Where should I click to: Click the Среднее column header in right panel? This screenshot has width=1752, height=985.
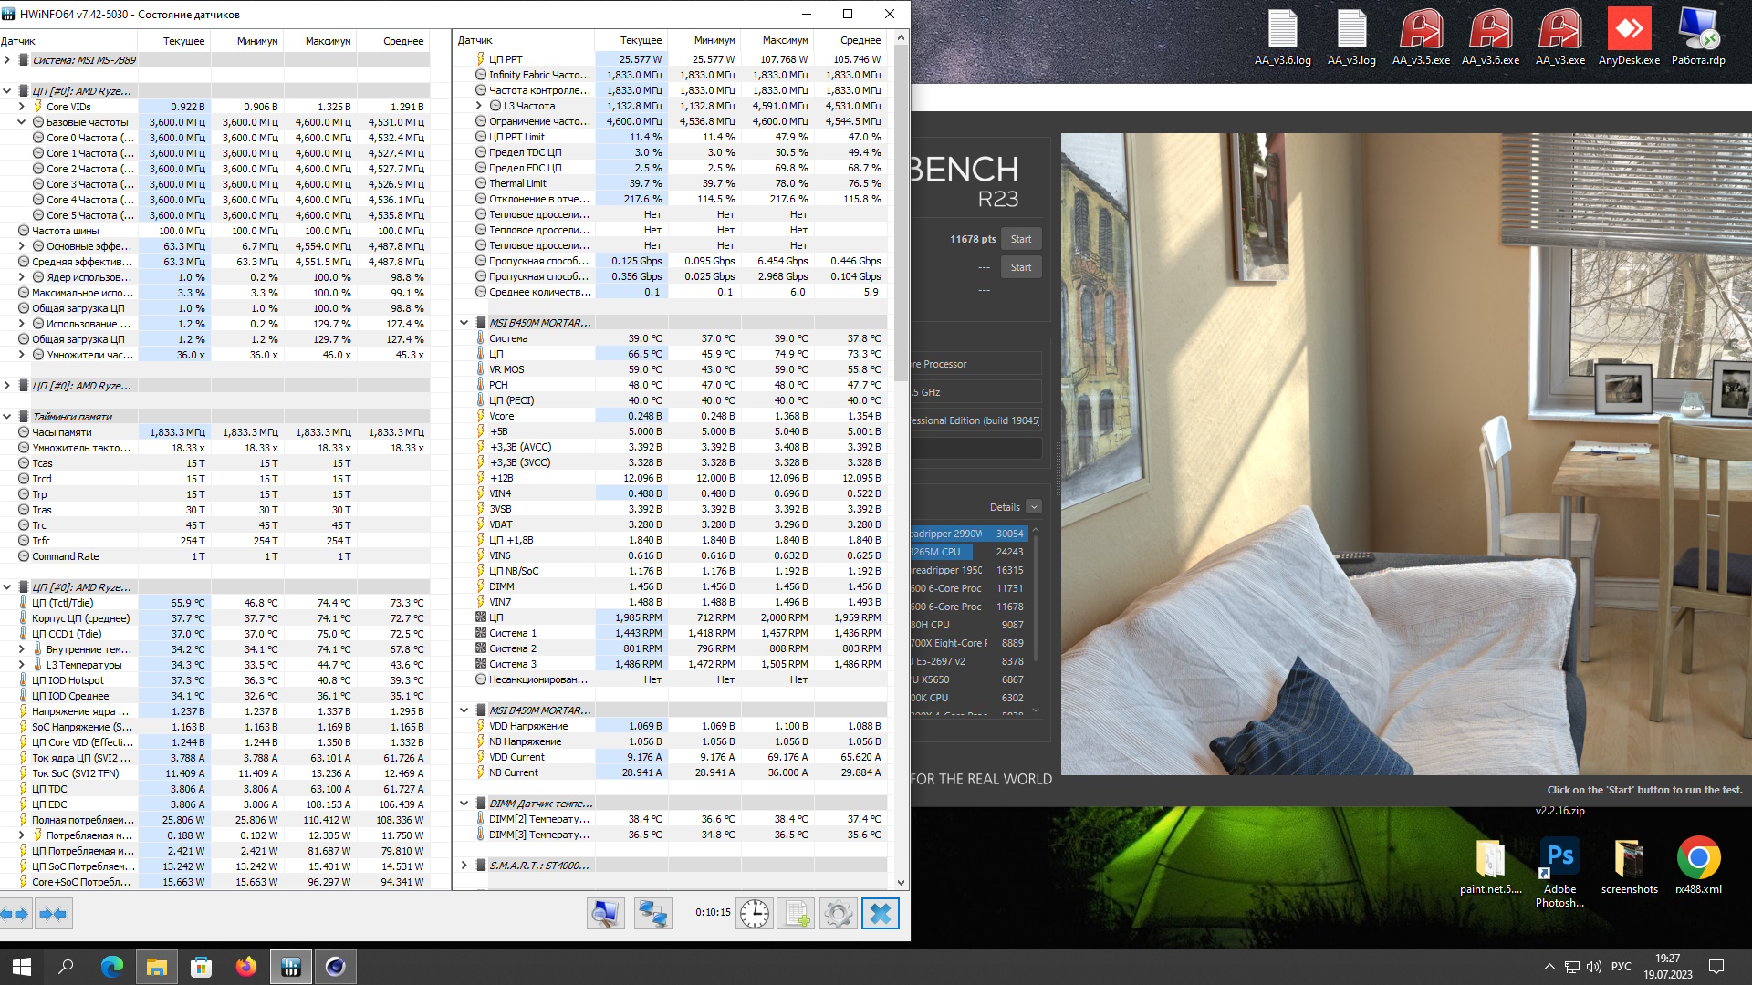(860, 40)
